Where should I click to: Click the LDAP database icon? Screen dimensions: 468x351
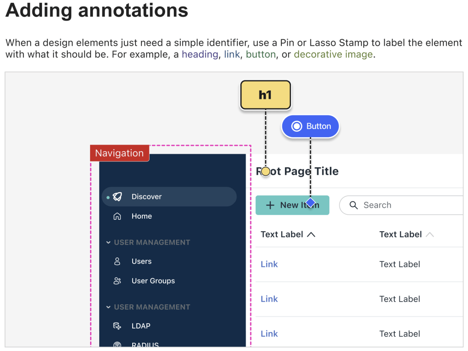tap(118, 326)
